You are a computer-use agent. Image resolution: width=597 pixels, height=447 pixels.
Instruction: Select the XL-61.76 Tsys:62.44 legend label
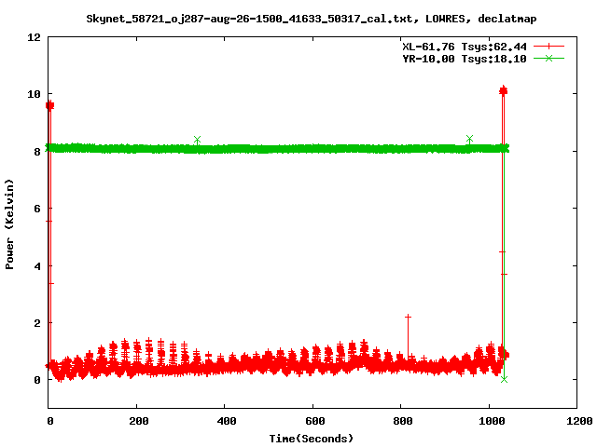pyautogui.click(x=465, y=47)
